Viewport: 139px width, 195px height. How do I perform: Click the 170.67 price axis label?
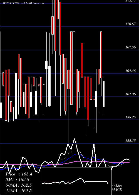[x=131, y=24]
